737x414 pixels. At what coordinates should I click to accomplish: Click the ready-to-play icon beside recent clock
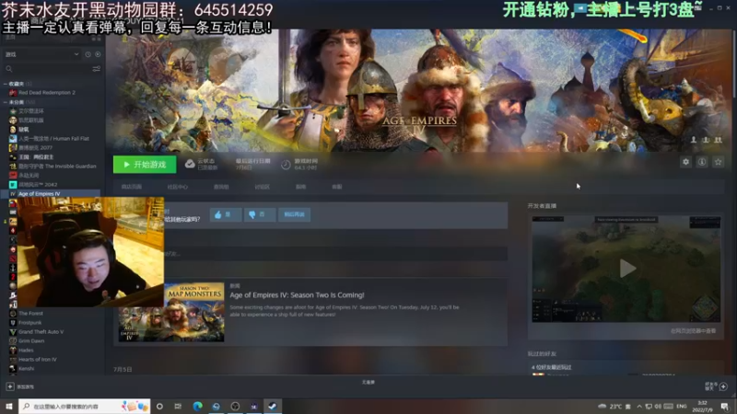point(98,54)
